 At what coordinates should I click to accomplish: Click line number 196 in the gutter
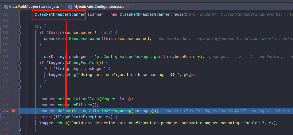(x=6, y=75)
